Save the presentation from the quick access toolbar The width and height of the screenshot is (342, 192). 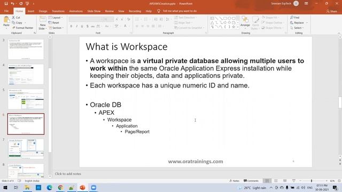6,4
